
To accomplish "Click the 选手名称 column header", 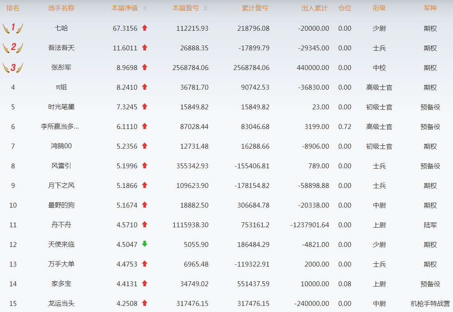I will click(x=61, y=8).
